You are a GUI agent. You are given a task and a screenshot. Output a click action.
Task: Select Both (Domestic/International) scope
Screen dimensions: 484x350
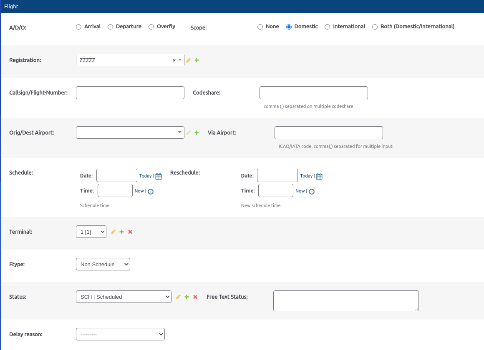375,27
